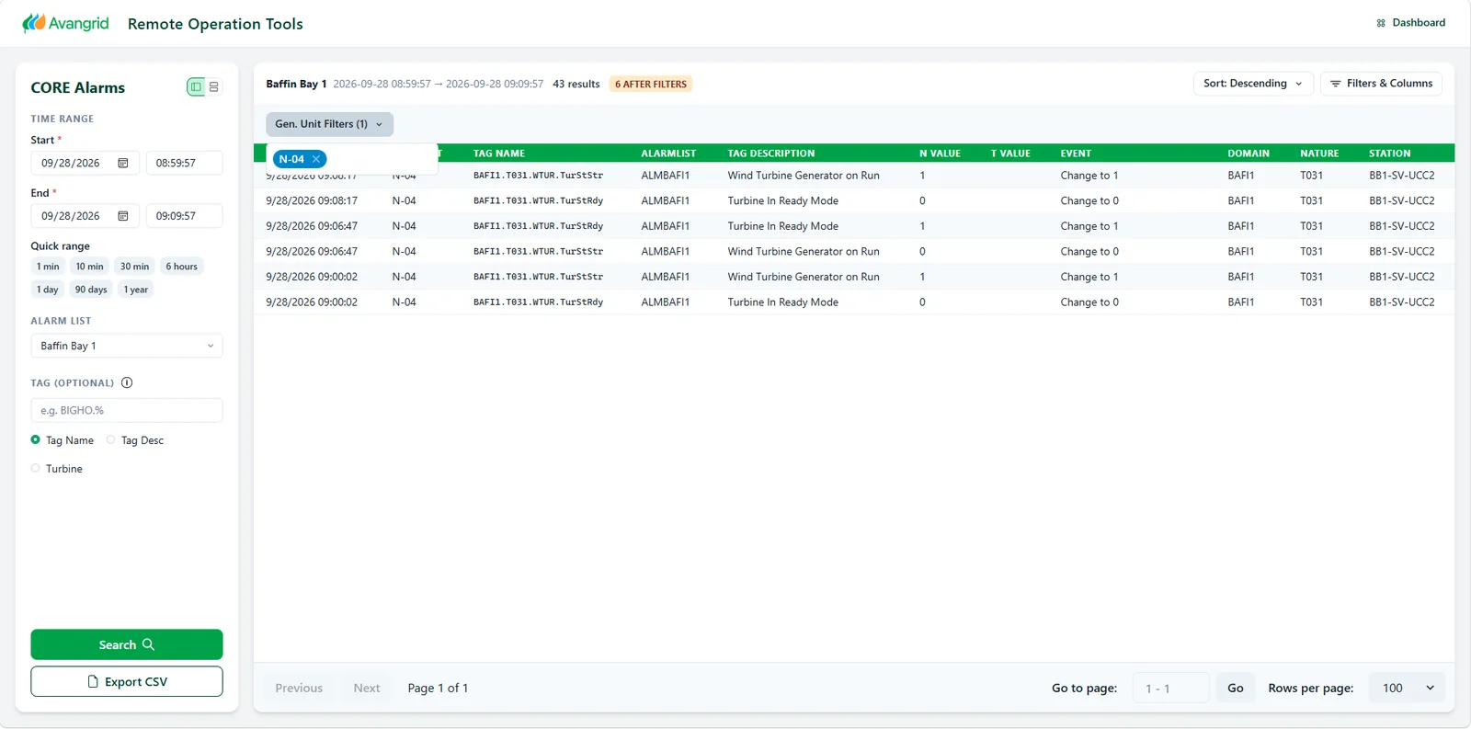Screen dimensions: 1471x729
Task: Set quick range to 10 min
Action: pyautogui.click(x=89, y=267)
